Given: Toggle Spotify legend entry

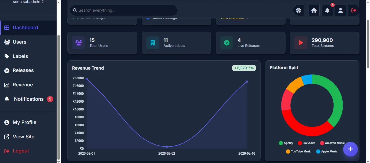Looking at the screenshot, I should (x=286, y=143).
